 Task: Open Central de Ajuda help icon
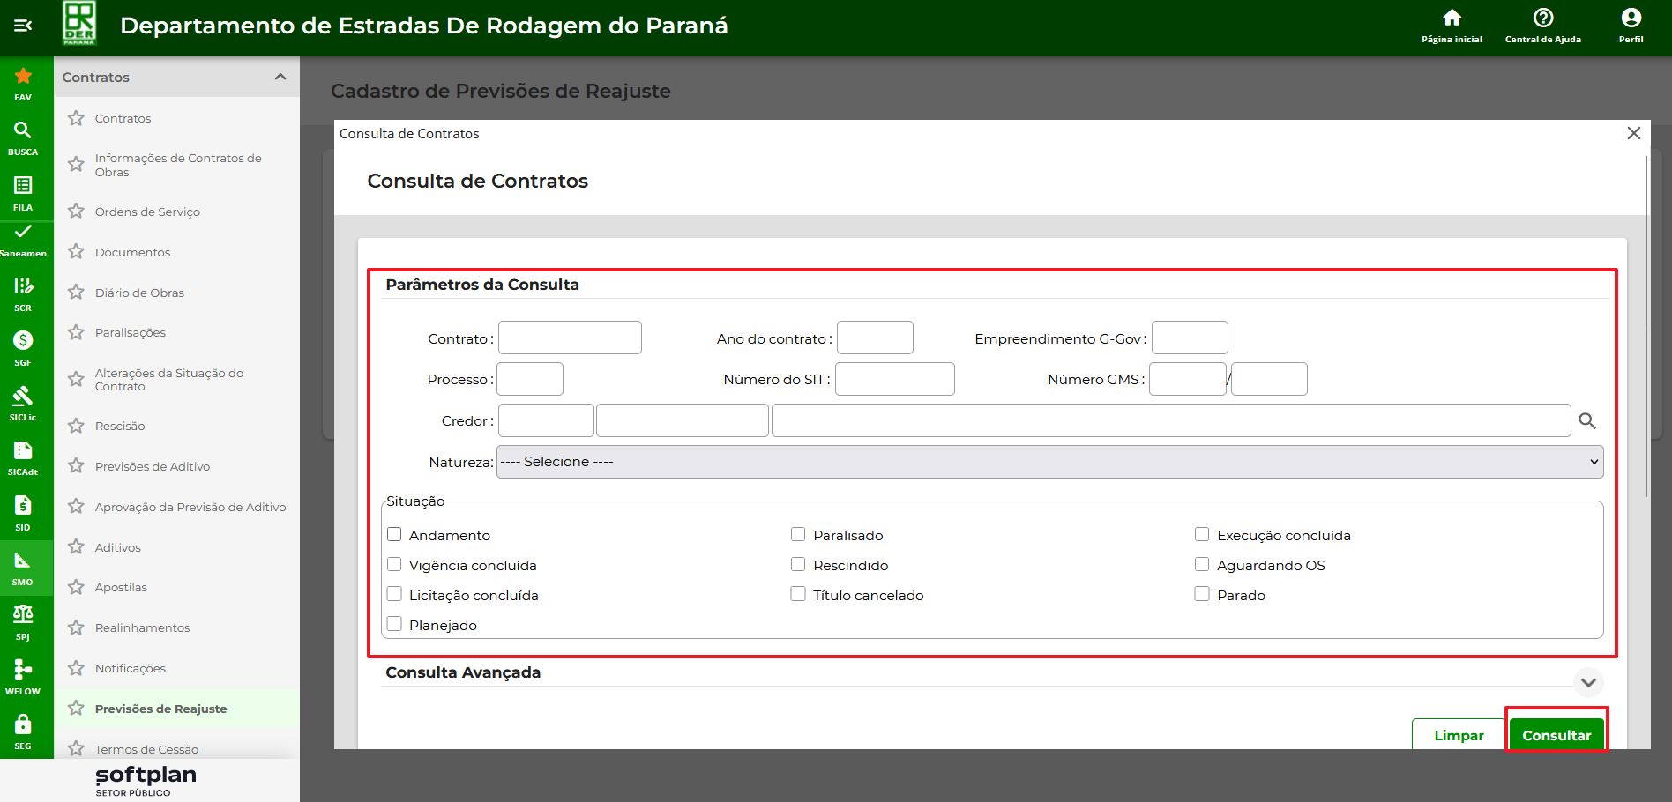tap(1542, 19)
